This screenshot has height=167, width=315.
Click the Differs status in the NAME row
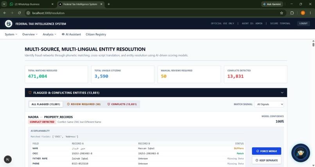click(239, 149)
